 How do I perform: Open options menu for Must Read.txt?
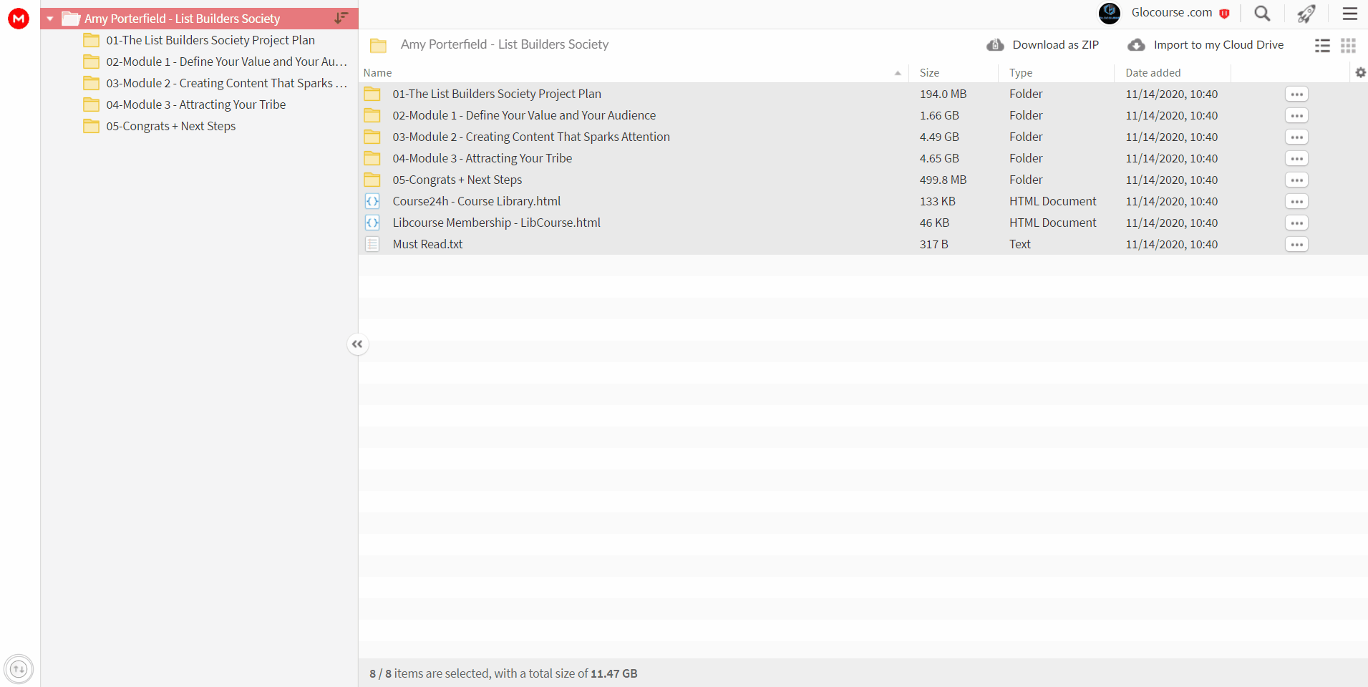pos(1296,244)
